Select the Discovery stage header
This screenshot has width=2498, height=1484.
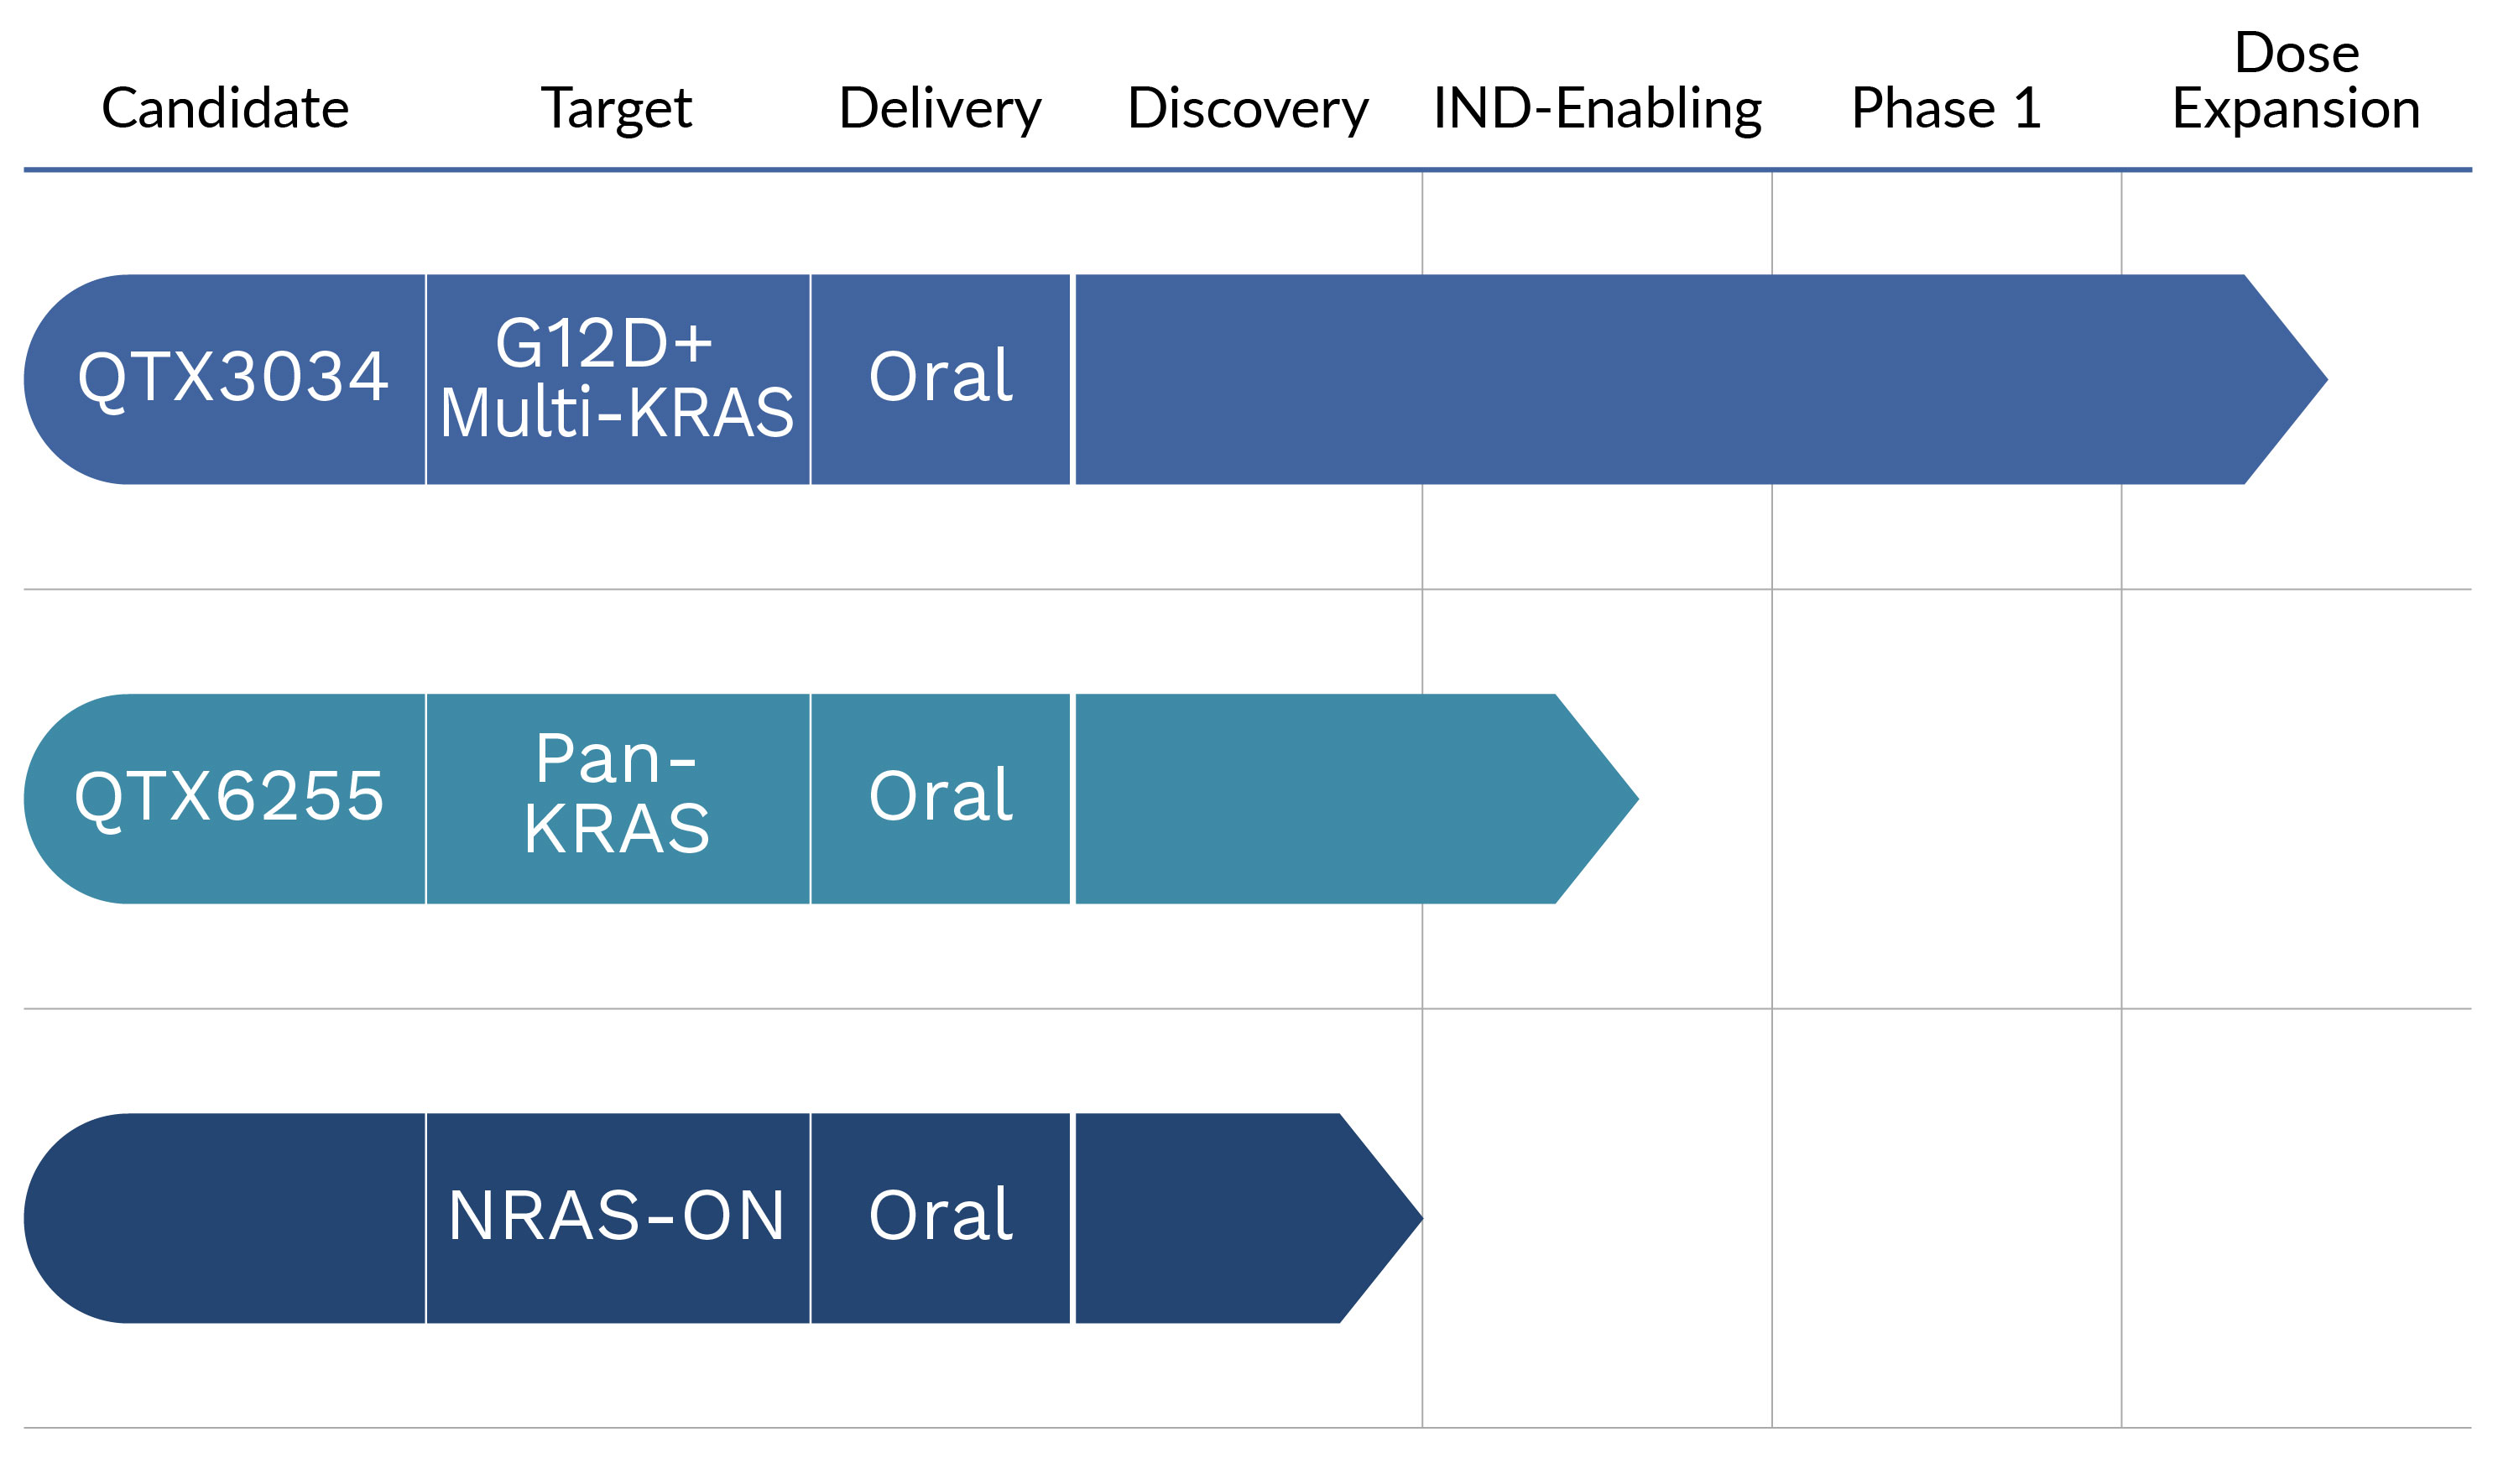coord(1247,108)
